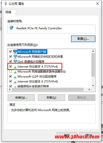The image size is (103, 143).
Task: Uncheck Internet 协议版本 4 (TCP/IPv4) checkbox
Action: pos(11,66)
